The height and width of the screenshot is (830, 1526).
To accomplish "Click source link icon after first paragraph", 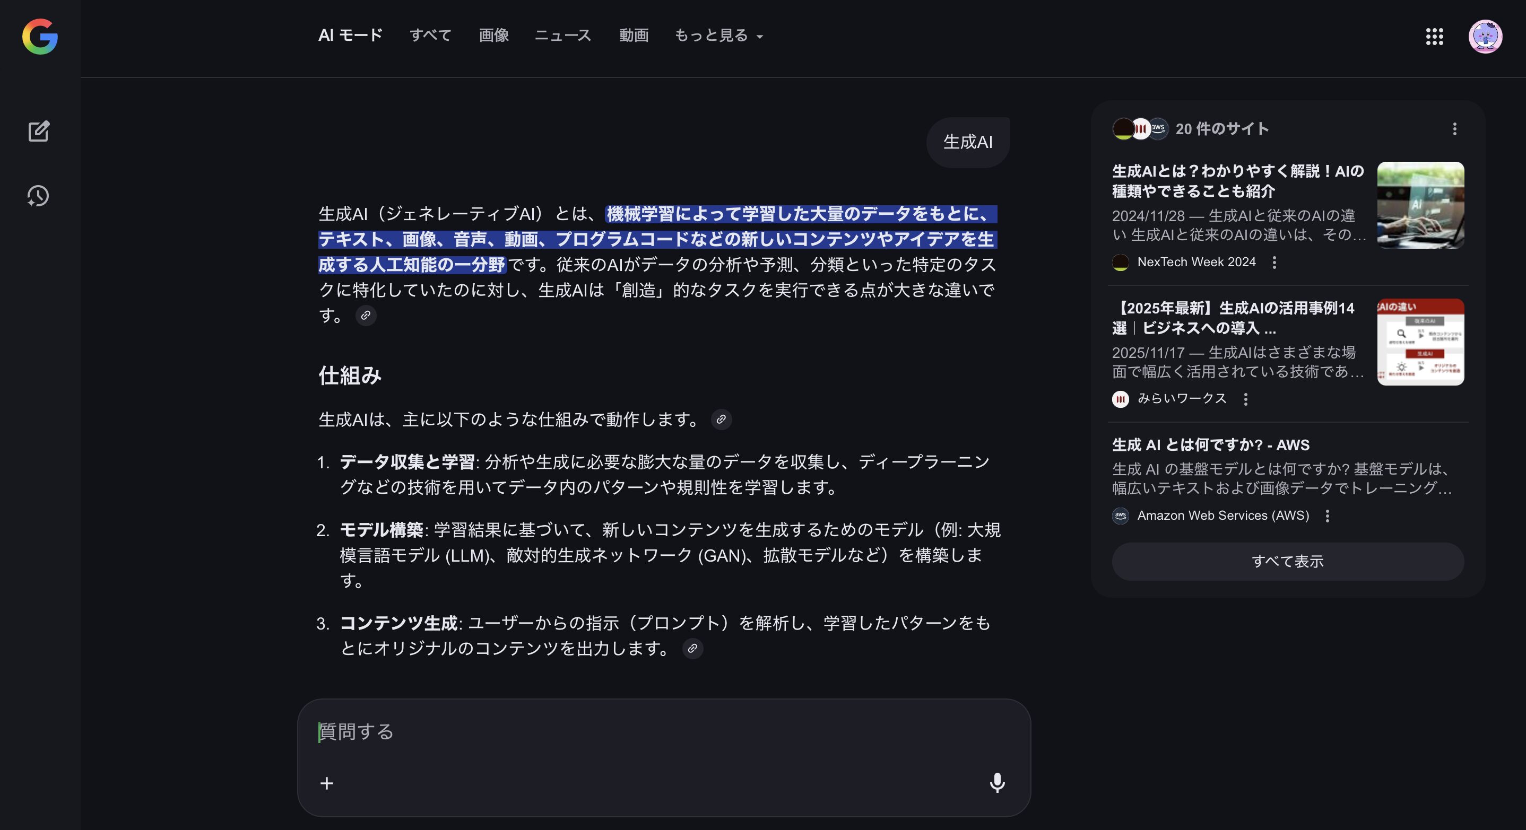I will (366, 316).
